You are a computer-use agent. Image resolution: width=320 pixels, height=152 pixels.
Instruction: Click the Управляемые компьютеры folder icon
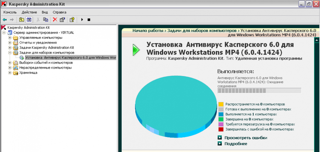coord(15,38)
